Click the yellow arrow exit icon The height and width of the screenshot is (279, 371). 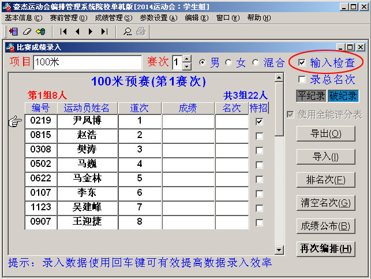(x=40, y=32)
